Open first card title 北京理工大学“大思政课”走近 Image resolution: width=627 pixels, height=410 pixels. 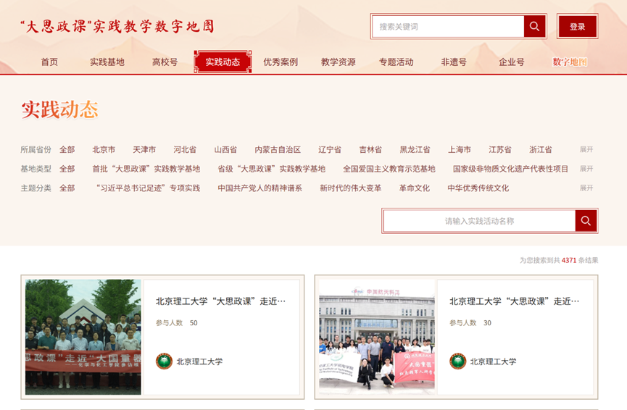point(220,301)
